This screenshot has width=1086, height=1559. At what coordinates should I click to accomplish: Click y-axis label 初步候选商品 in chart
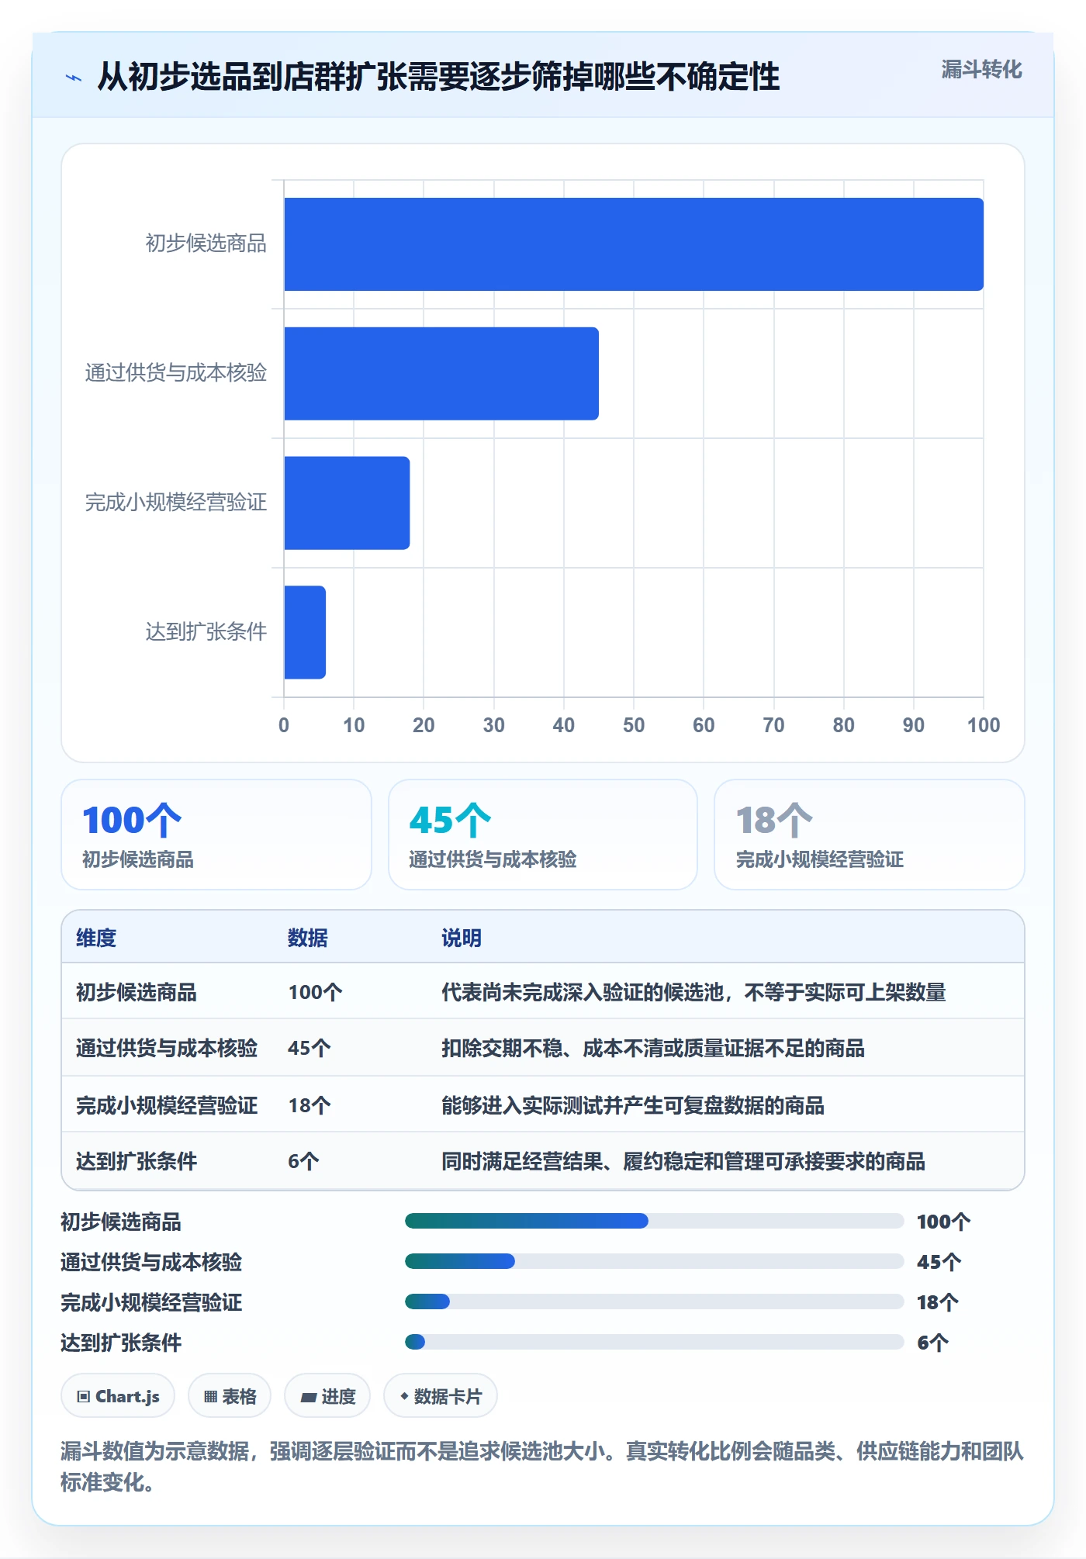[x=206, y=244]
